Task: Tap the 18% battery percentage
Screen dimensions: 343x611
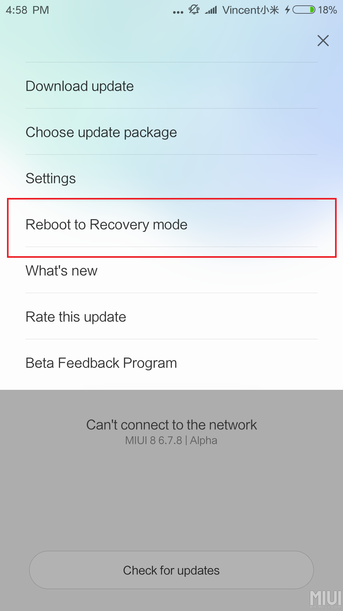Action: tap(327, 10)
